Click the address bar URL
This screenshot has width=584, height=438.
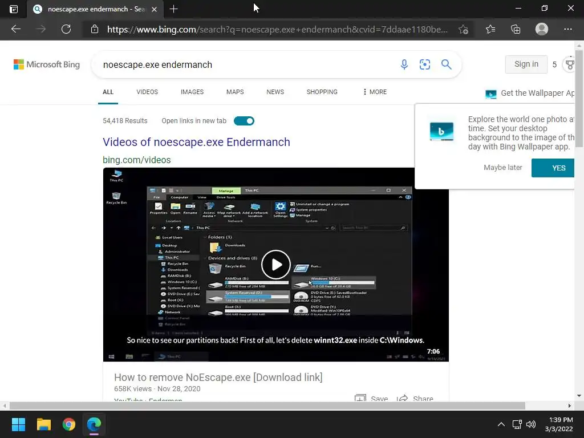click(x=278, y=30)
